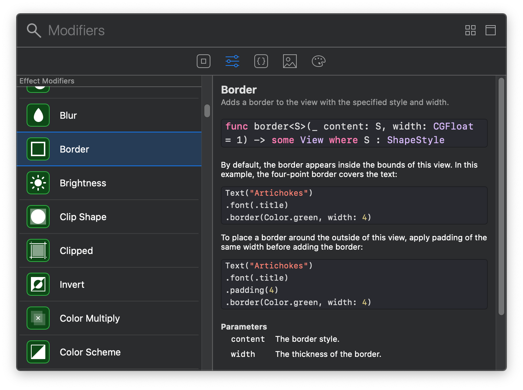The height and width of the screenshot is (390, 523).
Task: Choose the Brightness modifier sun icon
Action: point(38,183)
